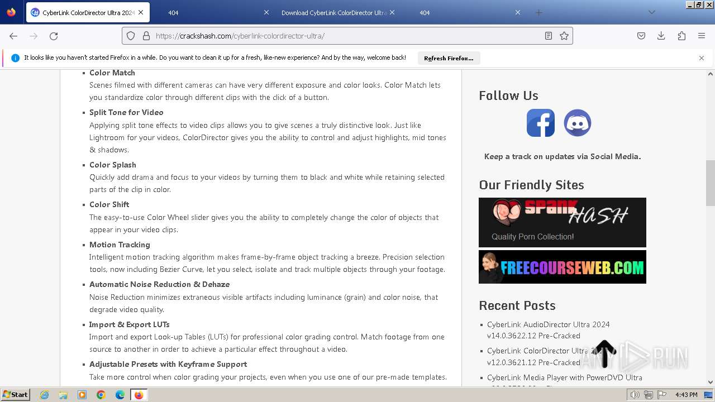The width and height of the screenshot is (715, 402).
Task: Bookmark this page with star icon
Action: tap(564, 36)
